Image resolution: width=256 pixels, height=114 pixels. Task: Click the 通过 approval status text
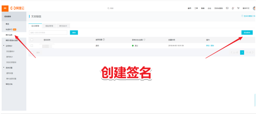click(136, 46)
